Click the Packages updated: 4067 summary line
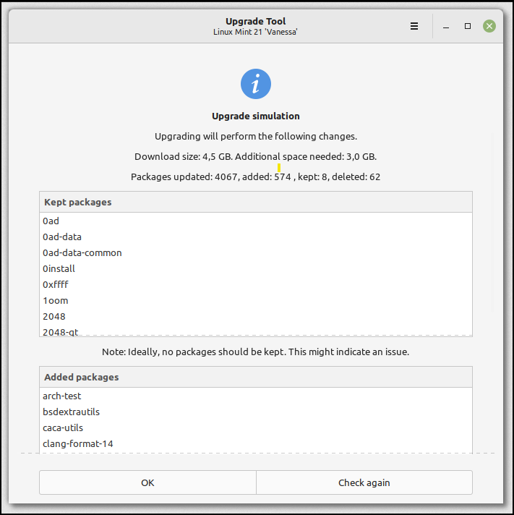514x515 pixels. 256,176
